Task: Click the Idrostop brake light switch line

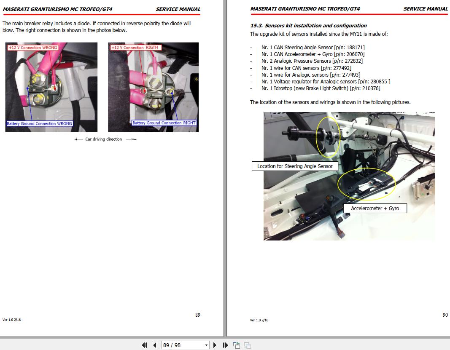Action: pyautogui.click(x=321, y=88)
